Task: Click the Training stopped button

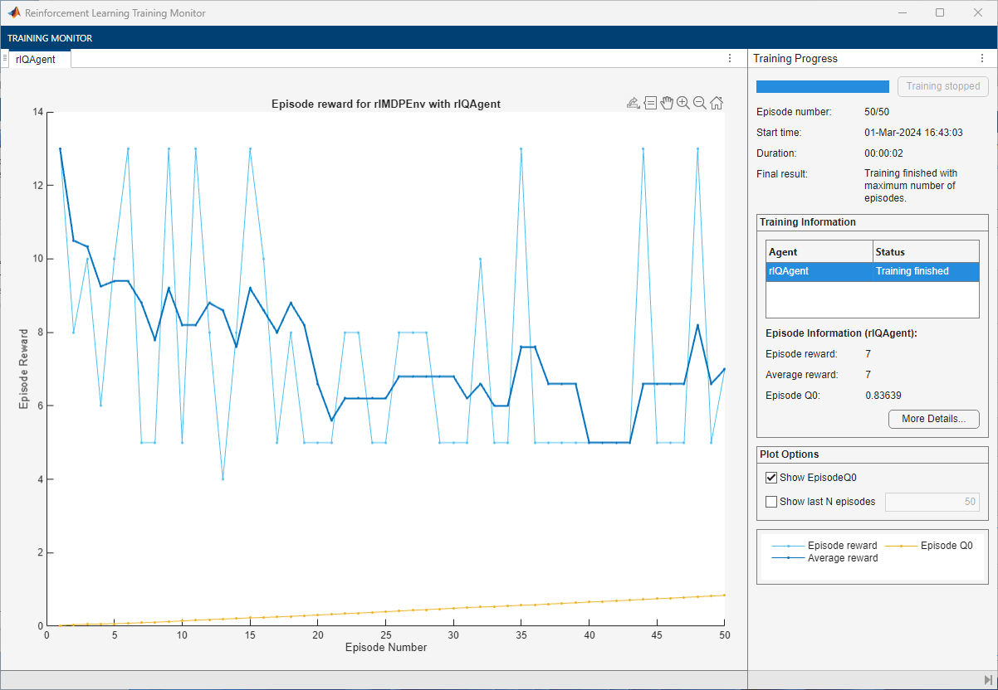Action: [x=943, y=86]
